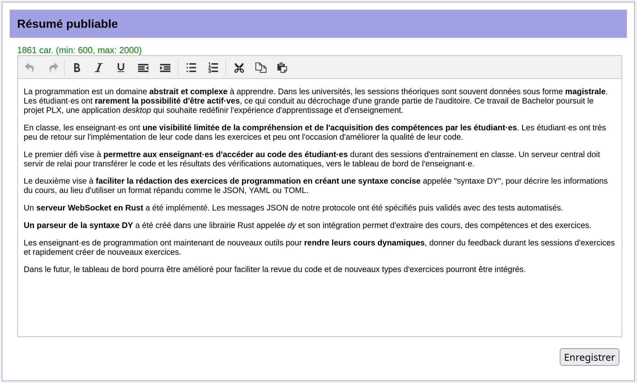Paste from clipboard with the paste icon

(282, 68)
